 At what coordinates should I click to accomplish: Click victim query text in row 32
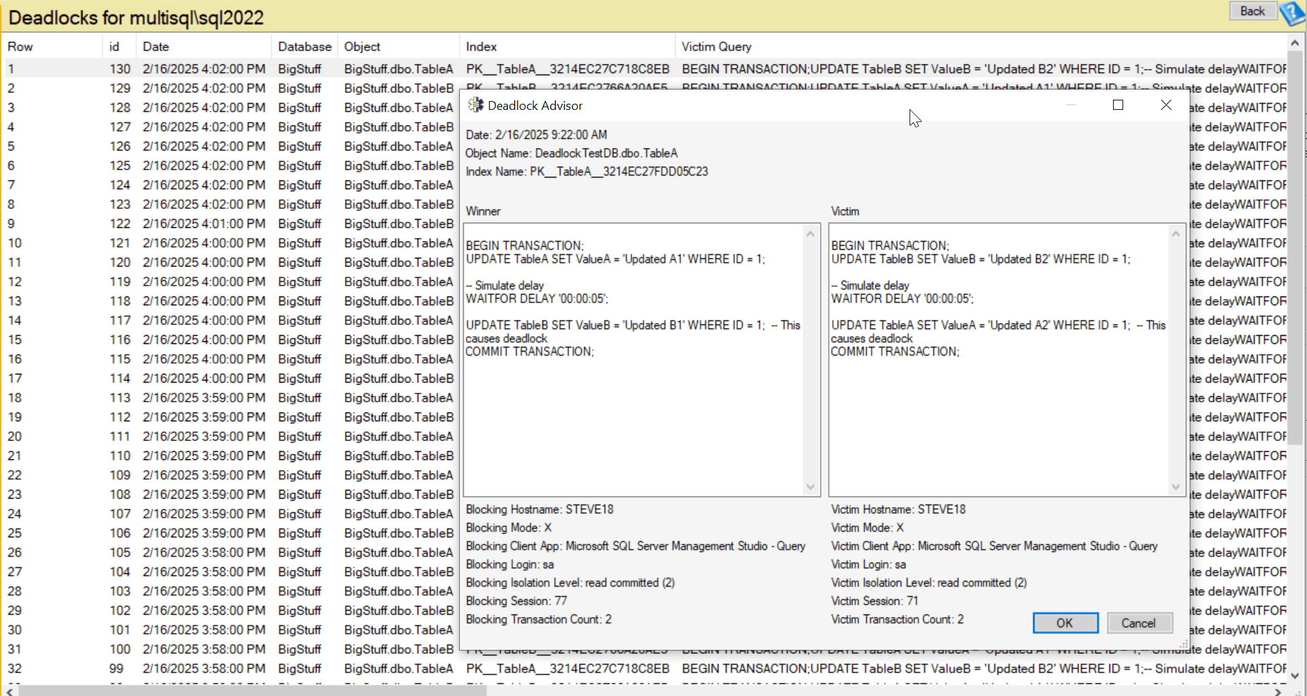(983, 668)
